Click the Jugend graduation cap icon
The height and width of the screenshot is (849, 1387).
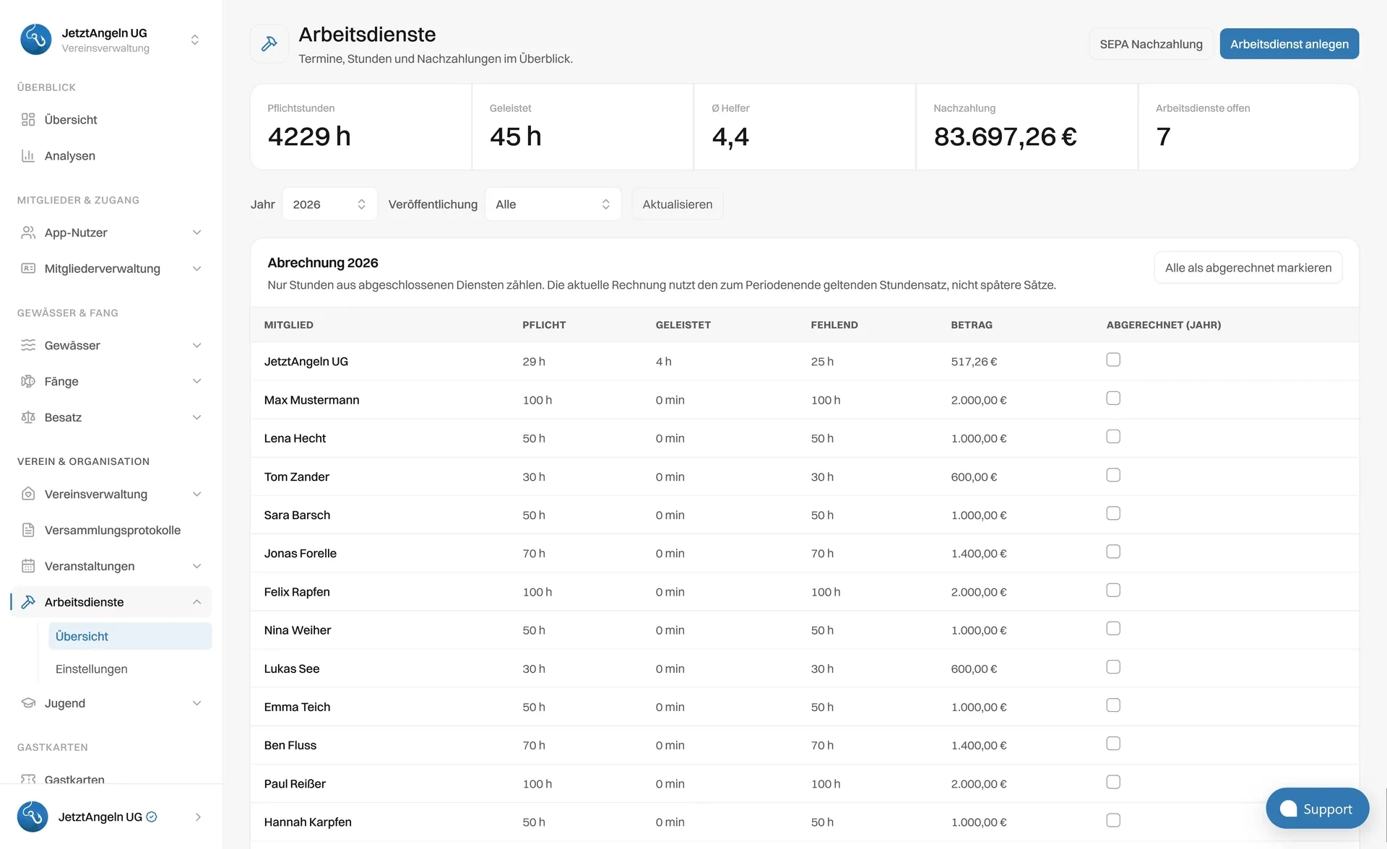(28, 703)
